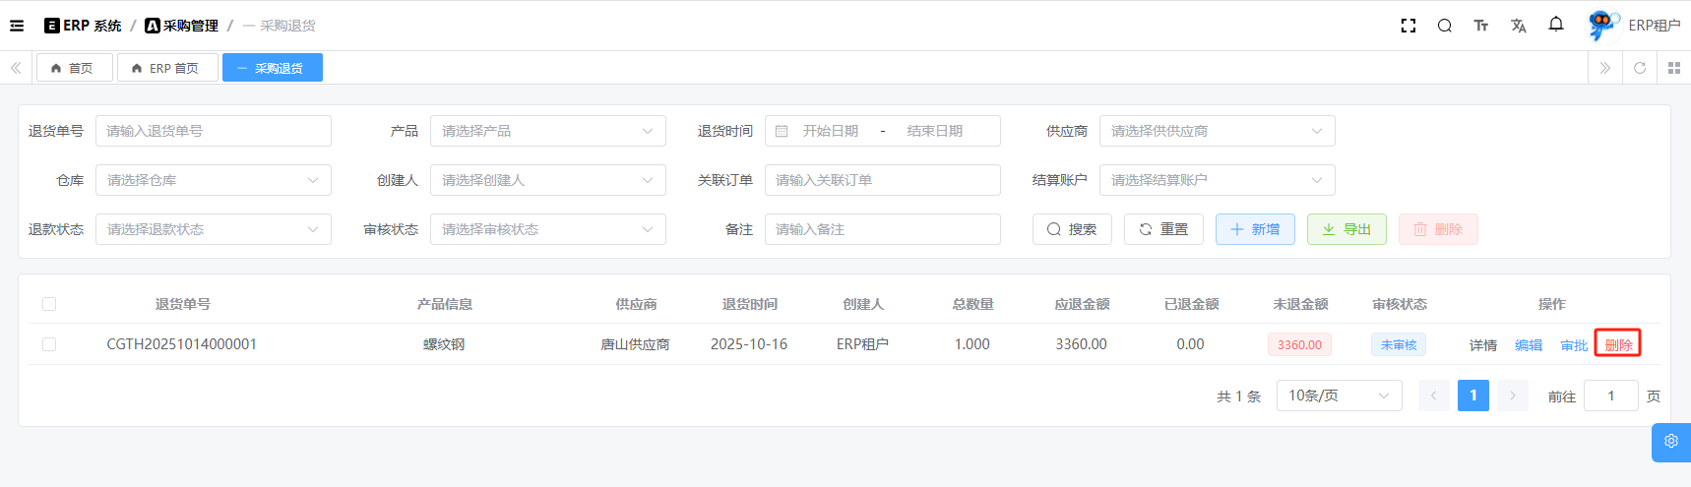Open the 供应商 supplier dropdown

click(1217, 131)
